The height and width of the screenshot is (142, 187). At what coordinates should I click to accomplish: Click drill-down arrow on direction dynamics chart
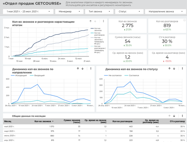click(x=83, y=68)
